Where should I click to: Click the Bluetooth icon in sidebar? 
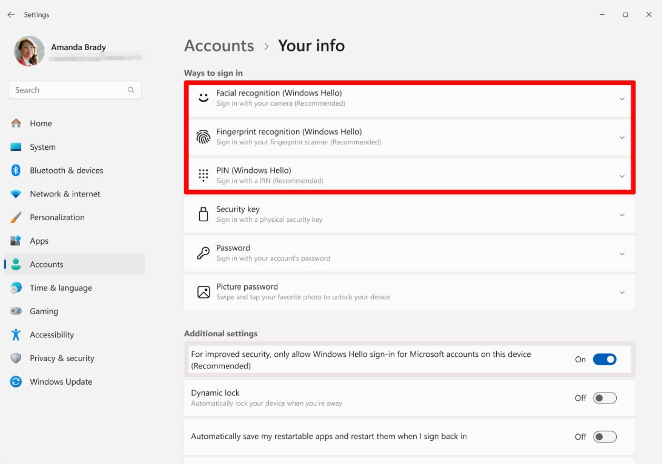coord(16,170)
